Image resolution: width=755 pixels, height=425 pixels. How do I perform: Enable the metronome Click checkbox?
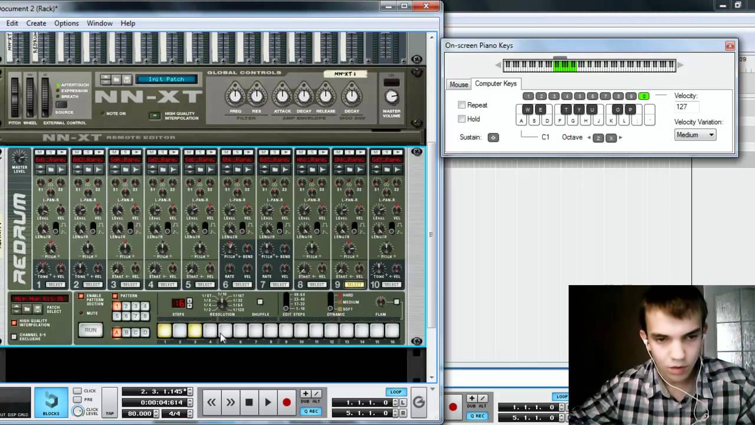pos(78,391)
